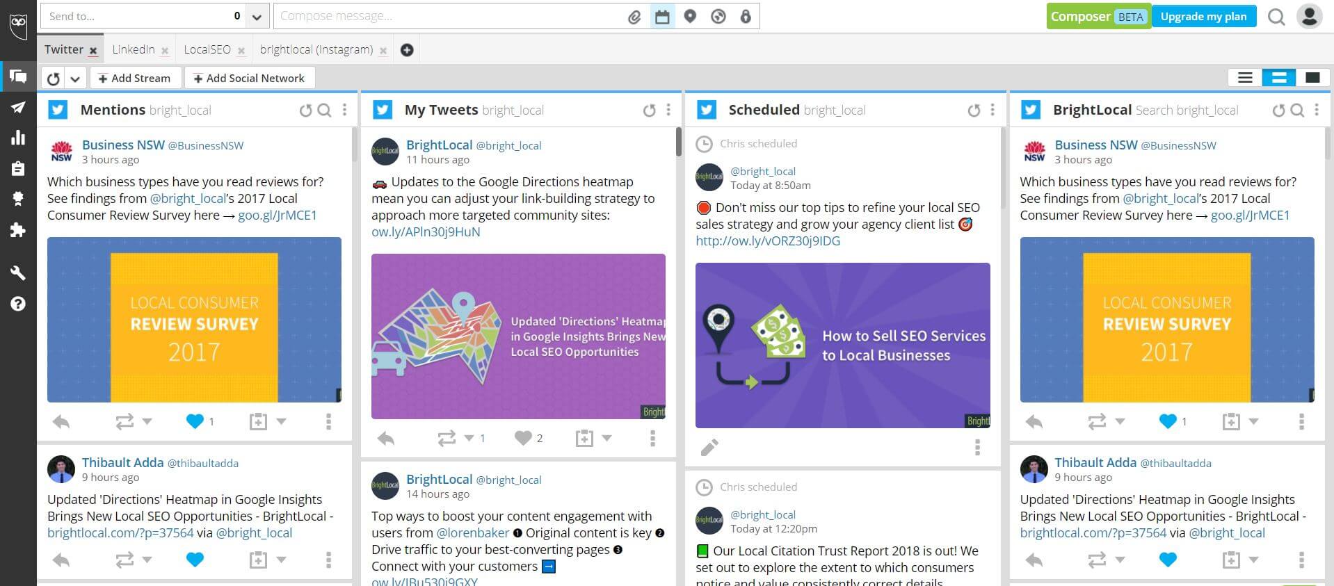Click the Scheduled stream scrollbar

[1004, 168]
